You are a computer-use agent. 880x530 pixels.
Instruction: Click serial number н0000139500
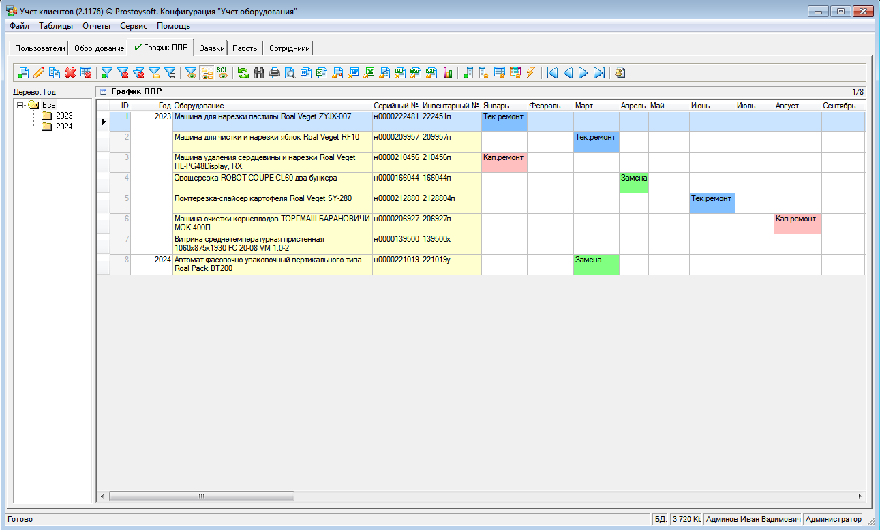(396, 240)
